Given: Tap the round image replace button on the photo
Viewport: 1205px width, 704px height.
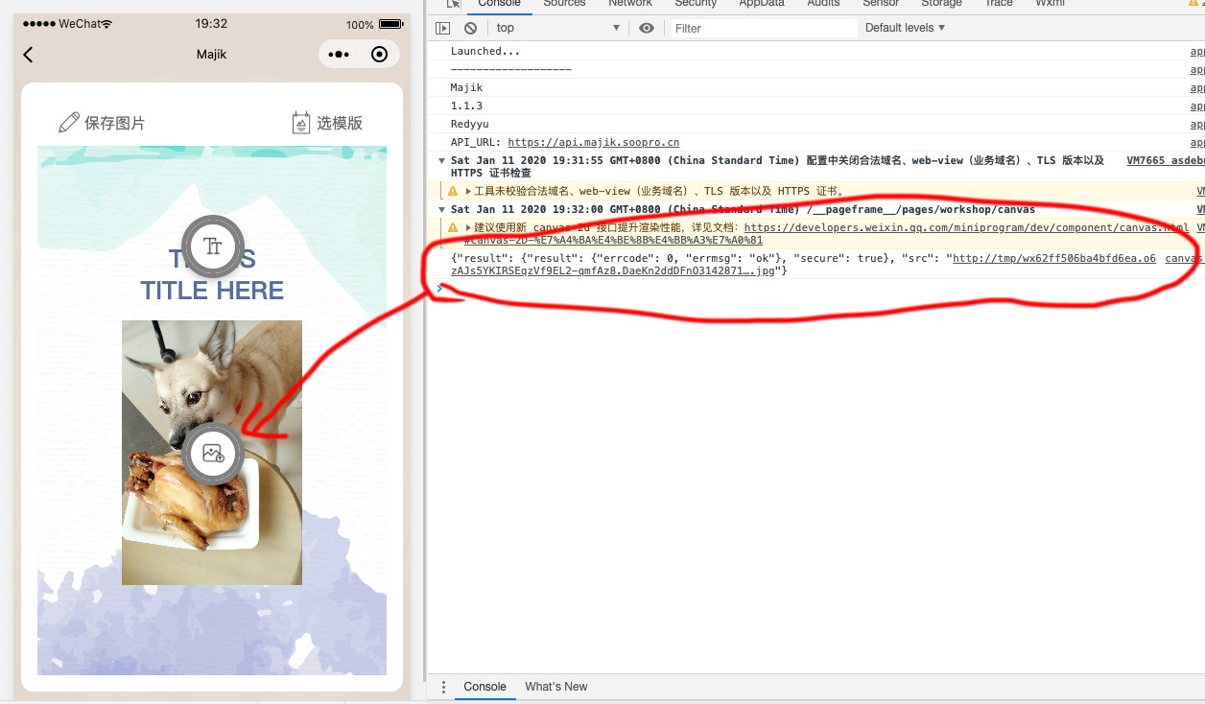Looking at the screenshot, I should coord(213,453).
